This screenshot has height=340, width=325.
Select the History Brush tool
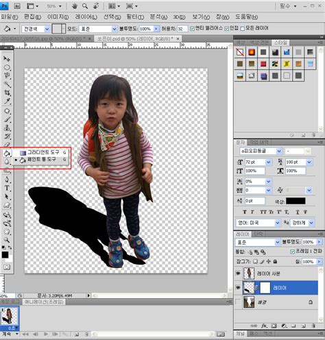(x=7, y=136)
